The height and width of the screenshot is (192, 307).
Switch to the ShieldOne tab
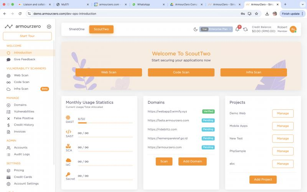click(x=77, y=29)
